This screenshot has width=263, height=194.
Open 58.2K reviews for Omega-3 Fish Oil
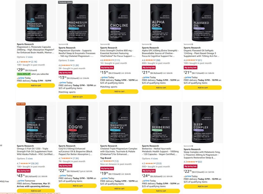click(35, 164)
